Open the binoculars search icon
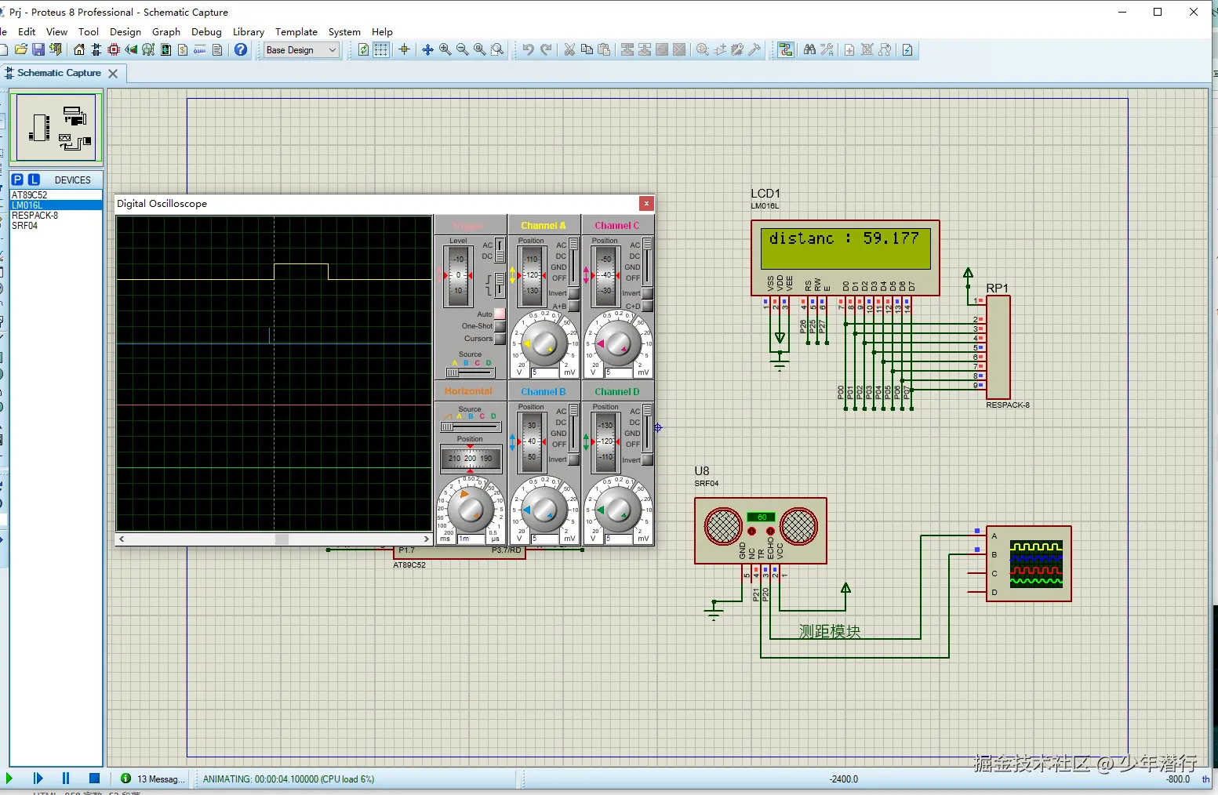1218x795 pixels. click(809, 50)
